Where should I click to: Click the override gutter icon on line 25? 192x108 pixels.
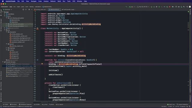tap(37, 60)
